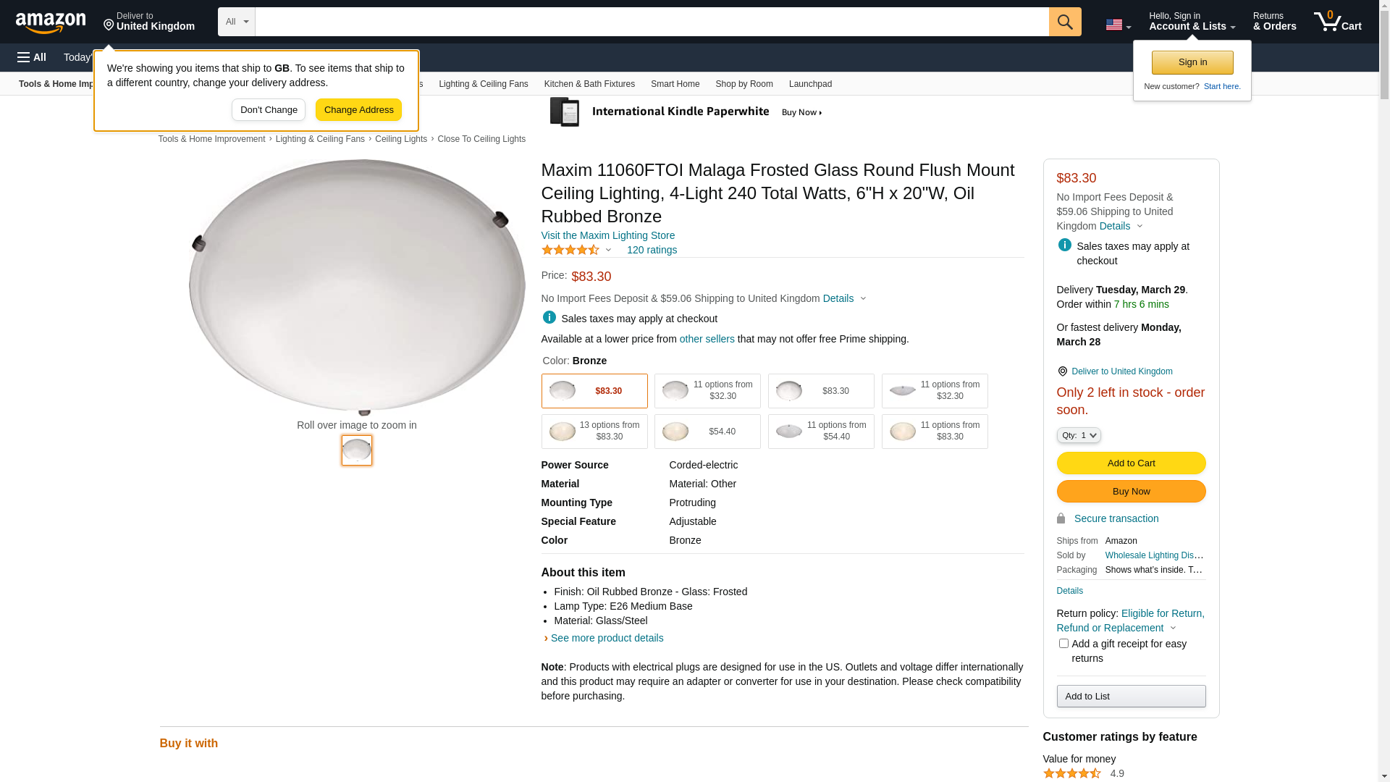Expand the Add to List dropdown
This screenshot has width=1390, height=782.
click(x=1131, y=697)
